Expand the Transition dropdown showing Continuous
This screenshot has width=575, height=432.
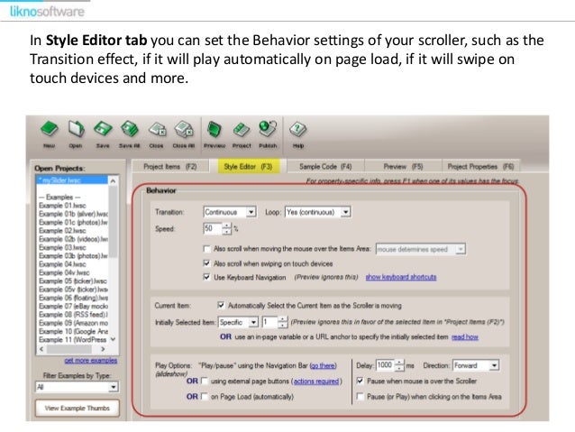(251, 212)
